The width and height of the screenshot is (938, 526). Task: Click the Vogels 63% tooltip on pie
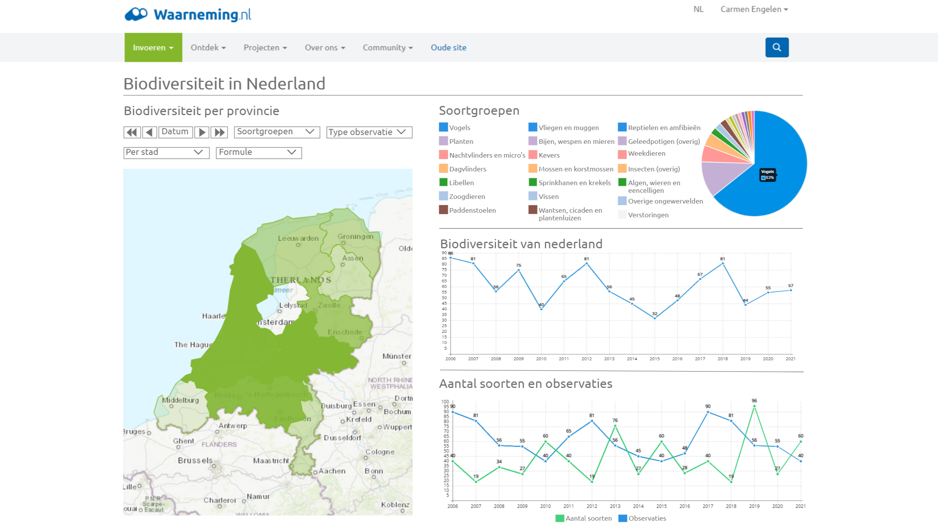767,175
